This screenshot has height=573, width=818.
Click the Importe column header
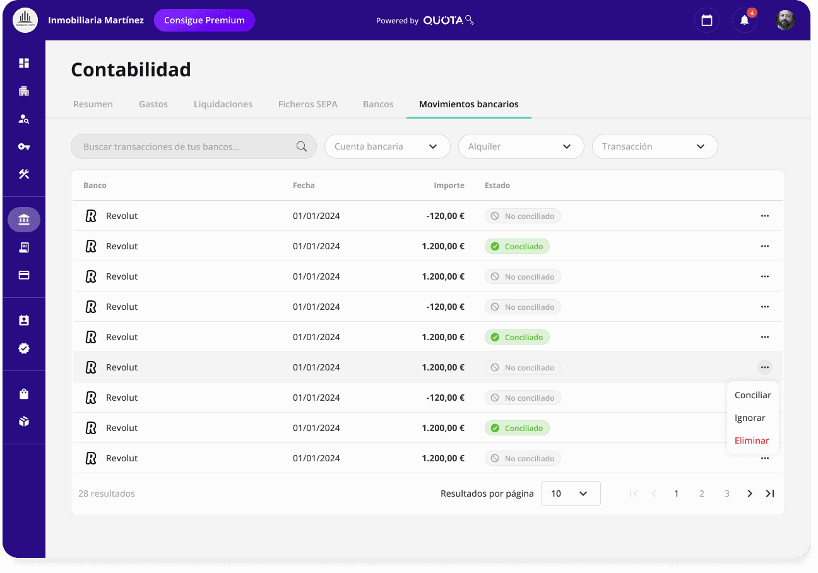[449, 186]
